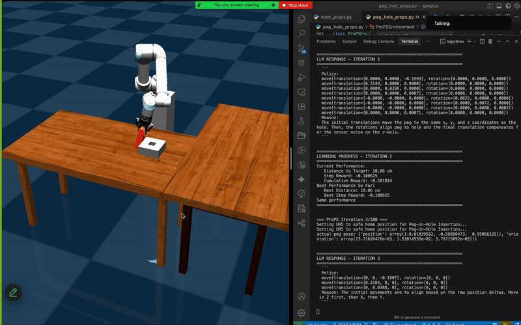Open Manage settings gear in activity bar
521x325 pixels.
(302, 313)
